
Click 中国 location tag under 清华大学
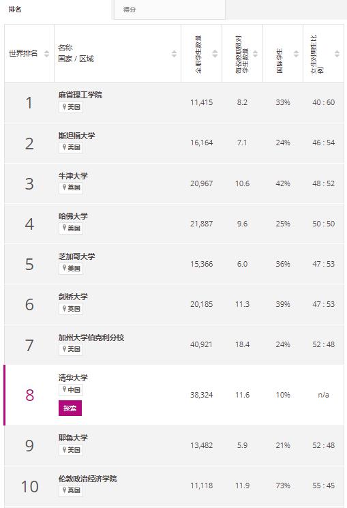[x=71, y=390]
